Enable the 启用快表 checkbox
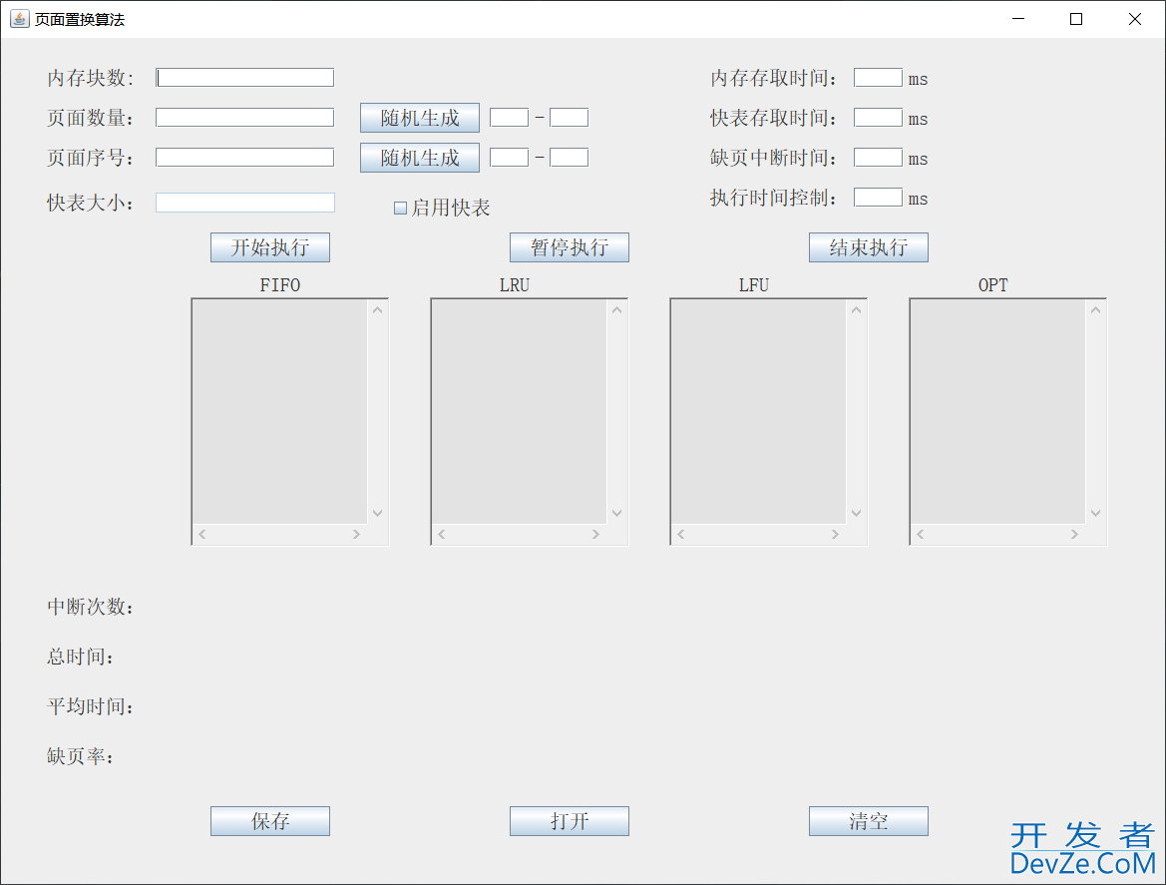Screen dimensions: 1166x885 tap(401, 209)
